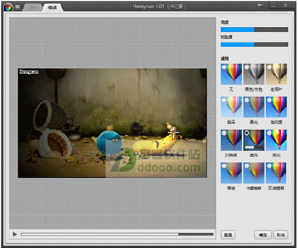The image size is (298, 248).
Task: Pick the 饱和度 saturation filter thumbnail
Action: click(x=276, y=107)
